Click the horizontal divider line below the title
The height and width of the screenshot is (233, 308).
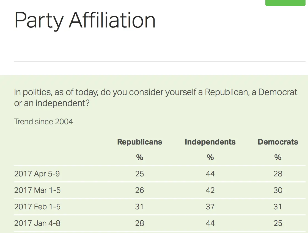(x=159, y=62)
